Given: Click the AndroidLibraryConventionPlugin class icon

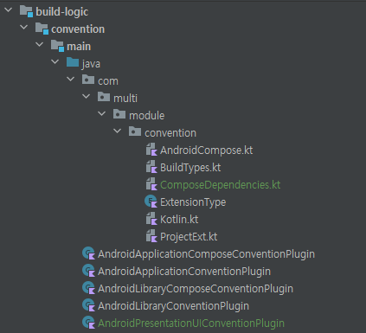Looking at the screenshot, I should [88, 305].
